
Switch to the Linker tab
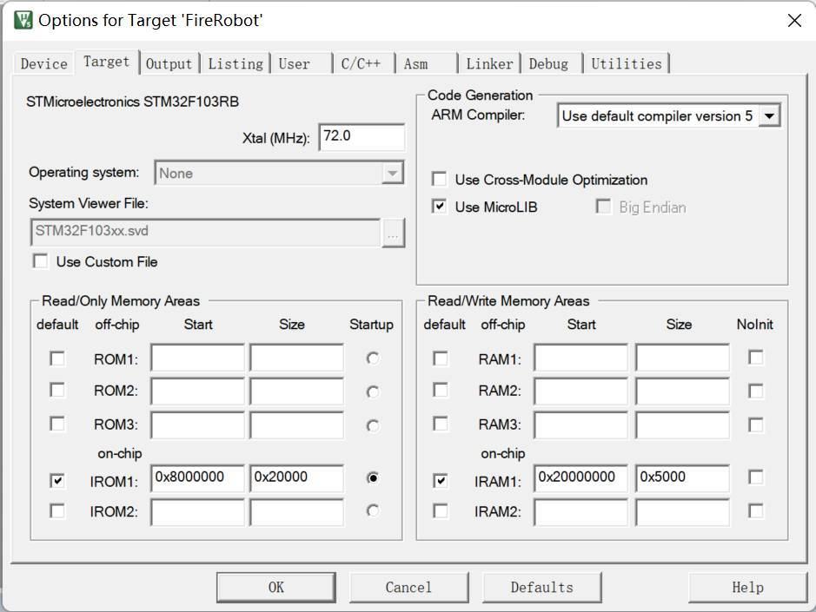489,64
